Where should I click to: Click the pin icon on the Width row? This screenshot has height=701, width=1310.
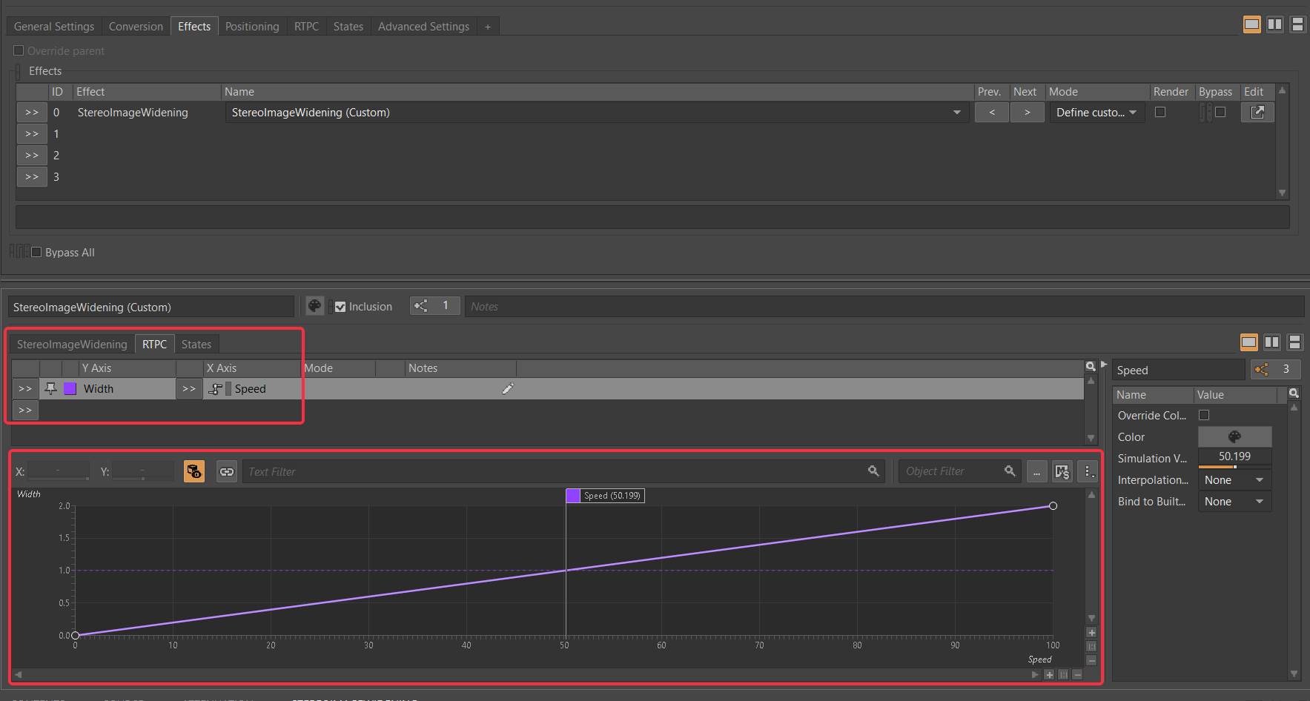(x=50, y=388)
